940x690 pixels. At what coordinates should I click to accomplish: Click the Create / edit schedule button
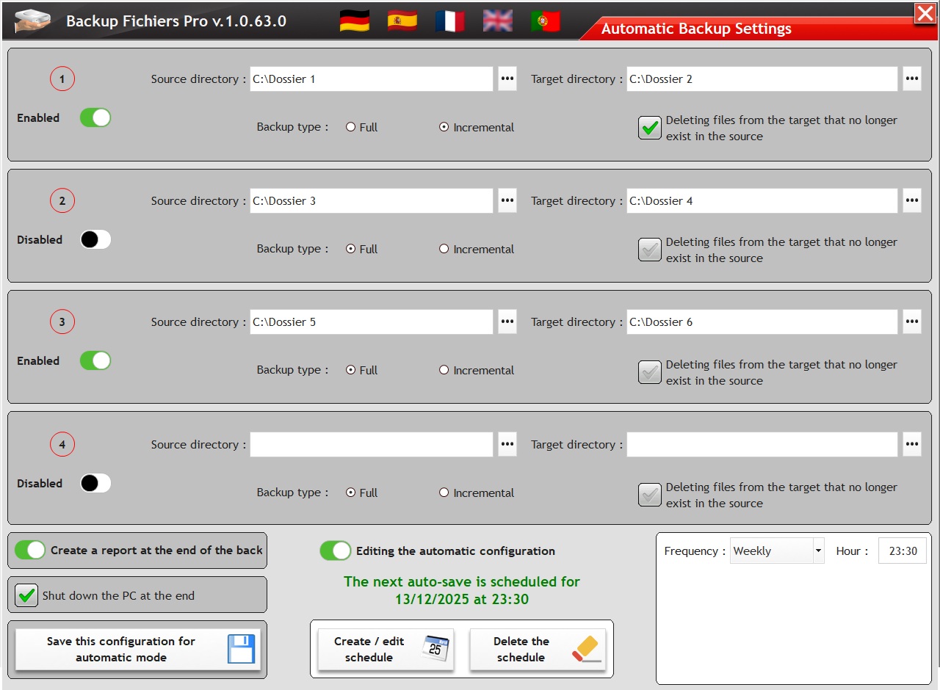click(385, 649)
